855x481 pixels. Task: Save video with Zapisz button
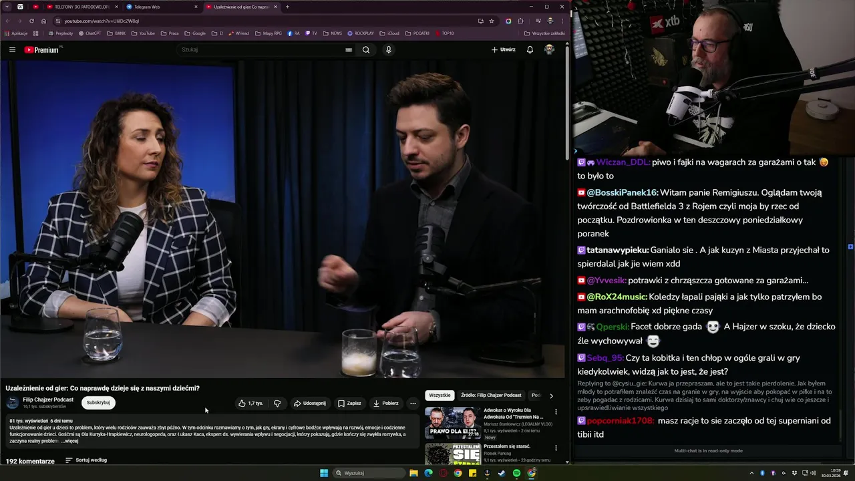point(349,404)
